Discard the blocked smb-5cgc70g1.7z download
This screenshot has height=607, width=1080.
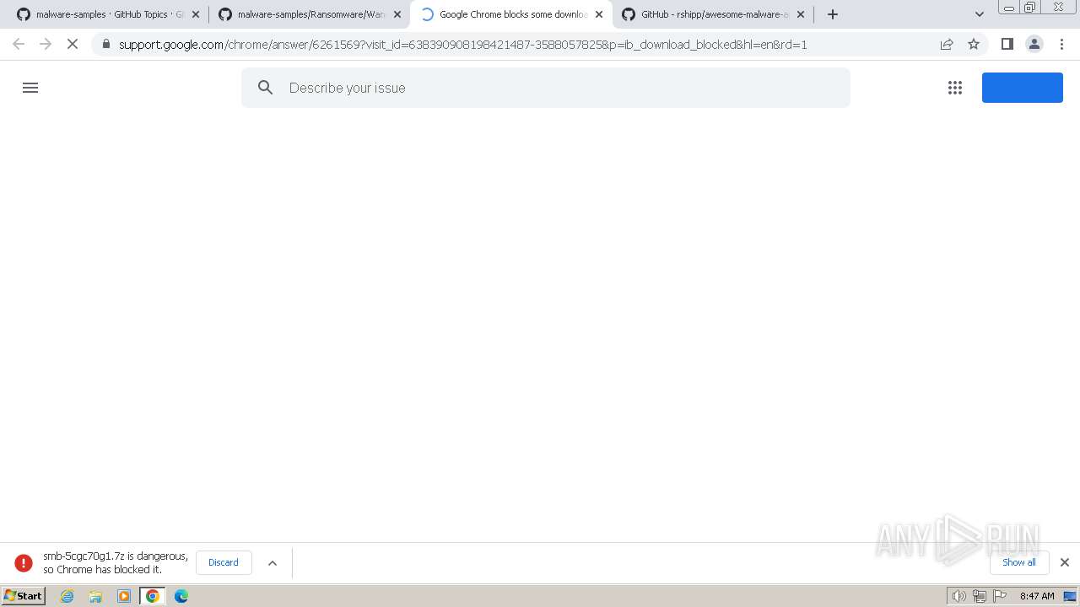coord(224,562)
